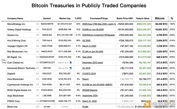Click the Bitcoin column header

click(160, 18)
